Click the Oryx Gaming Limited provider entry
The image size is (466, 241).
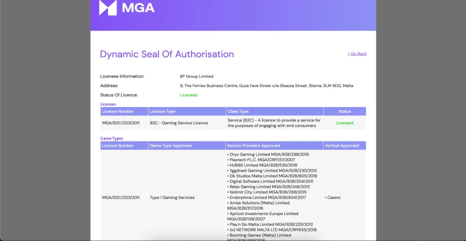pyautogui.click(x=268, y=154)
